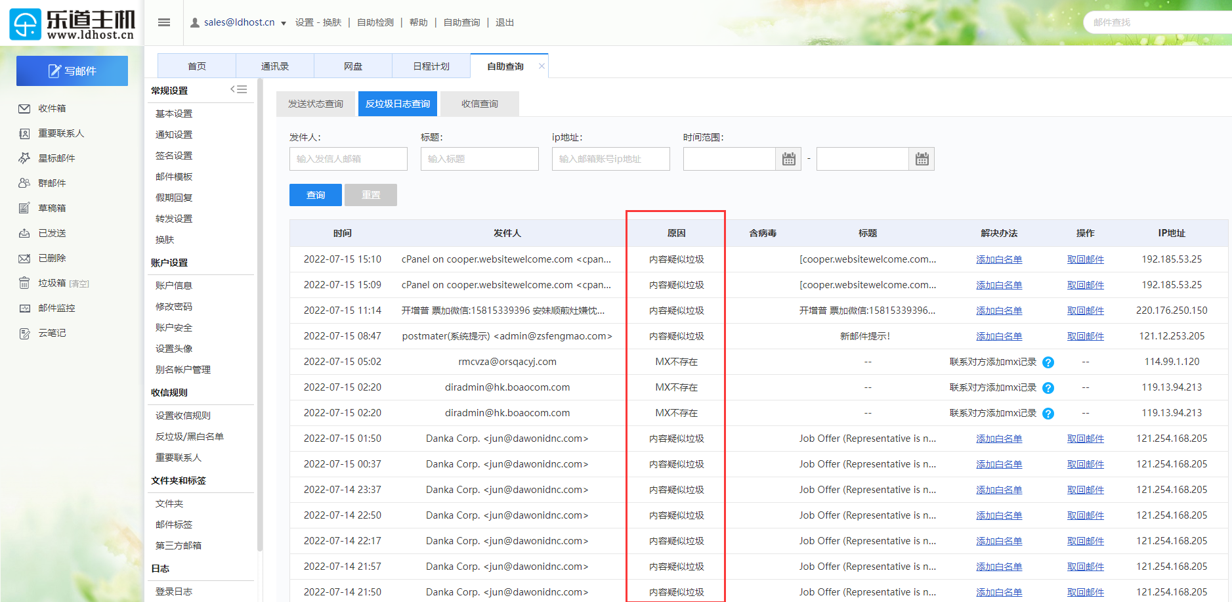Open the 已删除 deleted folder
The image size is (1232, 602).
[52, 258]
